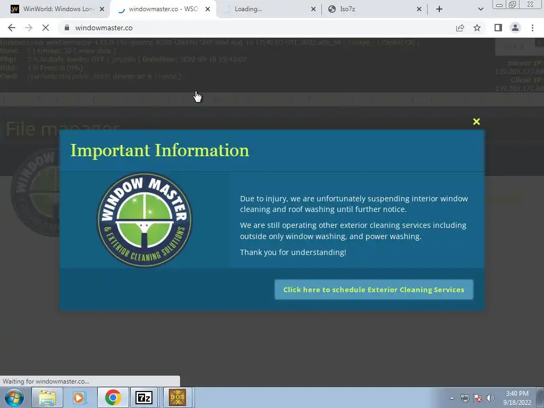Image resolution: width=544 pixels, height=408 pixels.
Task: Open the Action Center flag icon
Action: [x=478, y=398]
